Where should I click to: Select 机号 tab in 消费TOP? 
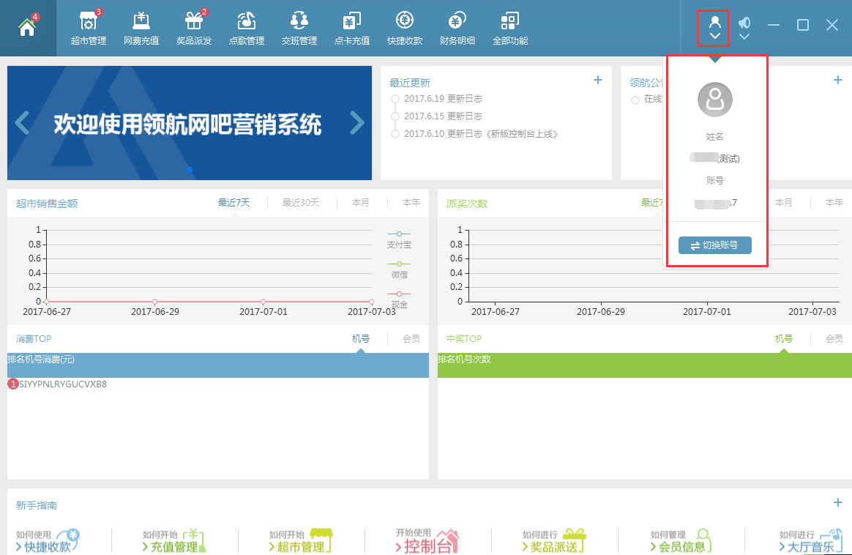click(361, 339)
